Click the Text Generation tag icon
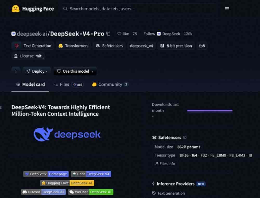The width and height of the screenshot is (260, 198). click(x=17, y=46)
